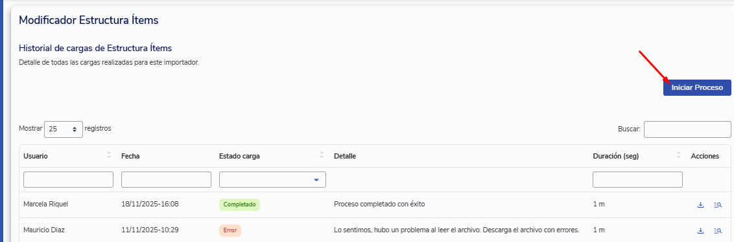Select date 11/11/2025-10:29

pos(150,230)
